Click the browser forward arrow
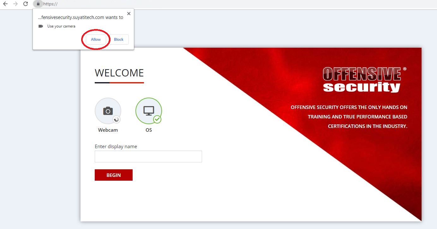The image size is (437, 229). pyautogui.click(x=15, y=4)
